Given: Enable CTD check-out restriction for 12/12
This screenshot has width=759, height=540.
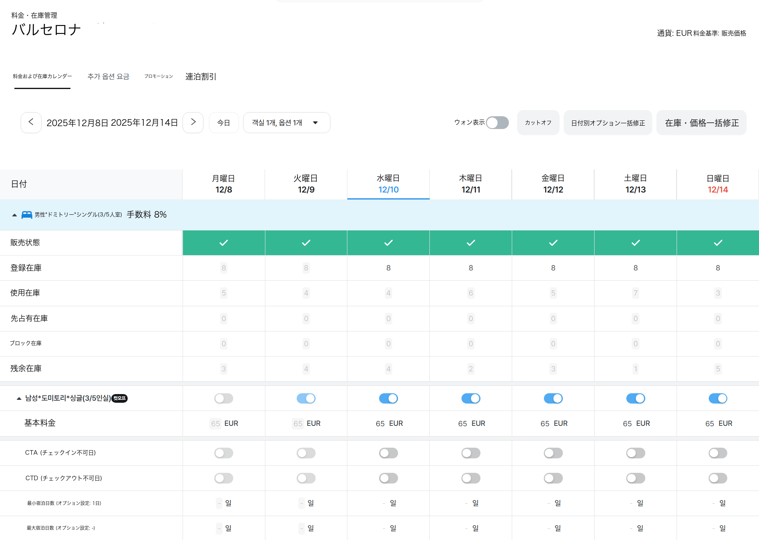Looking at the screenshot, I should click(553, 478).
